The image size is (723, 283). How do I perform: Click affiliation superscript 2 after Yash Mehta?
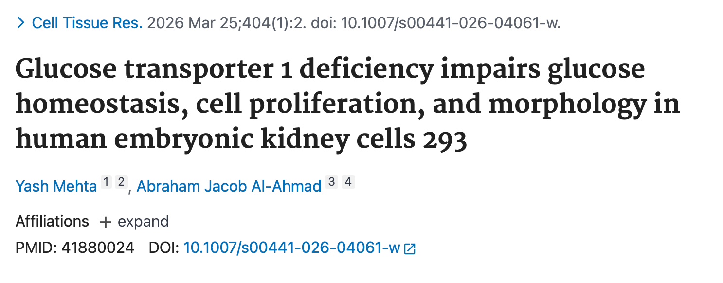(121, 182)
